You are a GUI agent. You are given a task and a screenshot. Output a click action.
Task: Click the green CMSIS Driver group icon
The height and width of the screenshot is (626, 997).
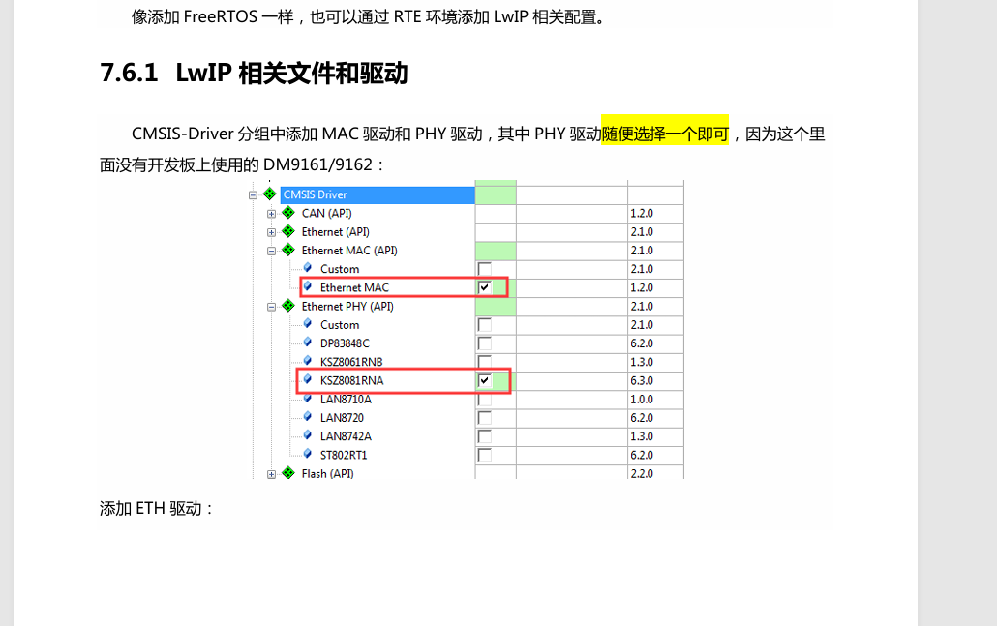(x=270, y=194)
